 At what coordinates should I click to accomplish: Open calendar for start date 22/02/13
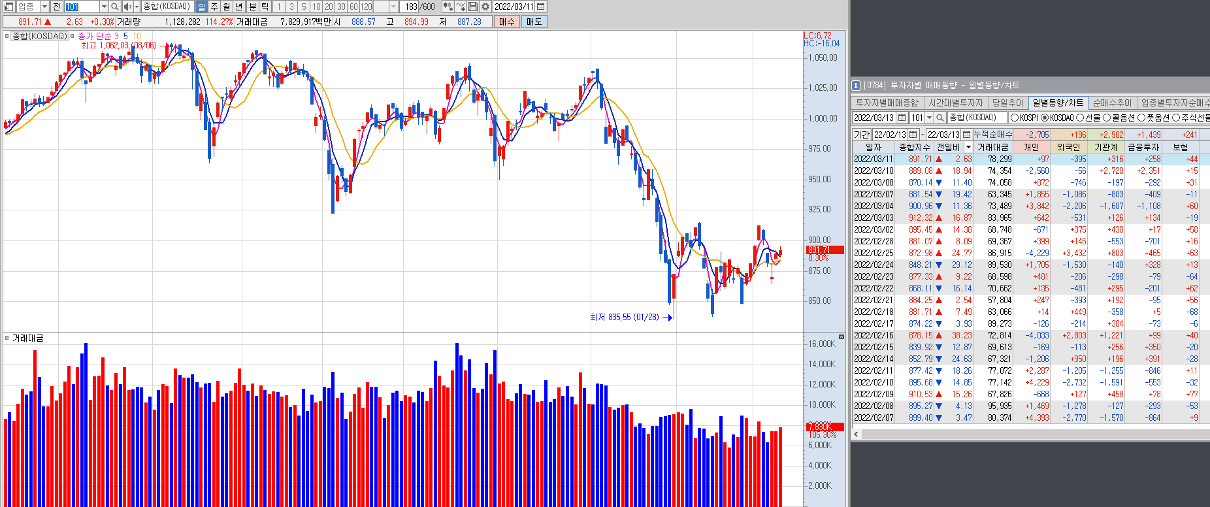pos(913,135)
